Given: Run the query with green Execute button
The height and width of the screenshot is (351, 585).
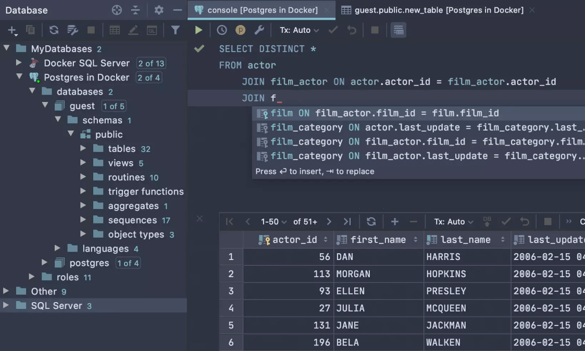Looking at the screenshot, I should 198,30.
